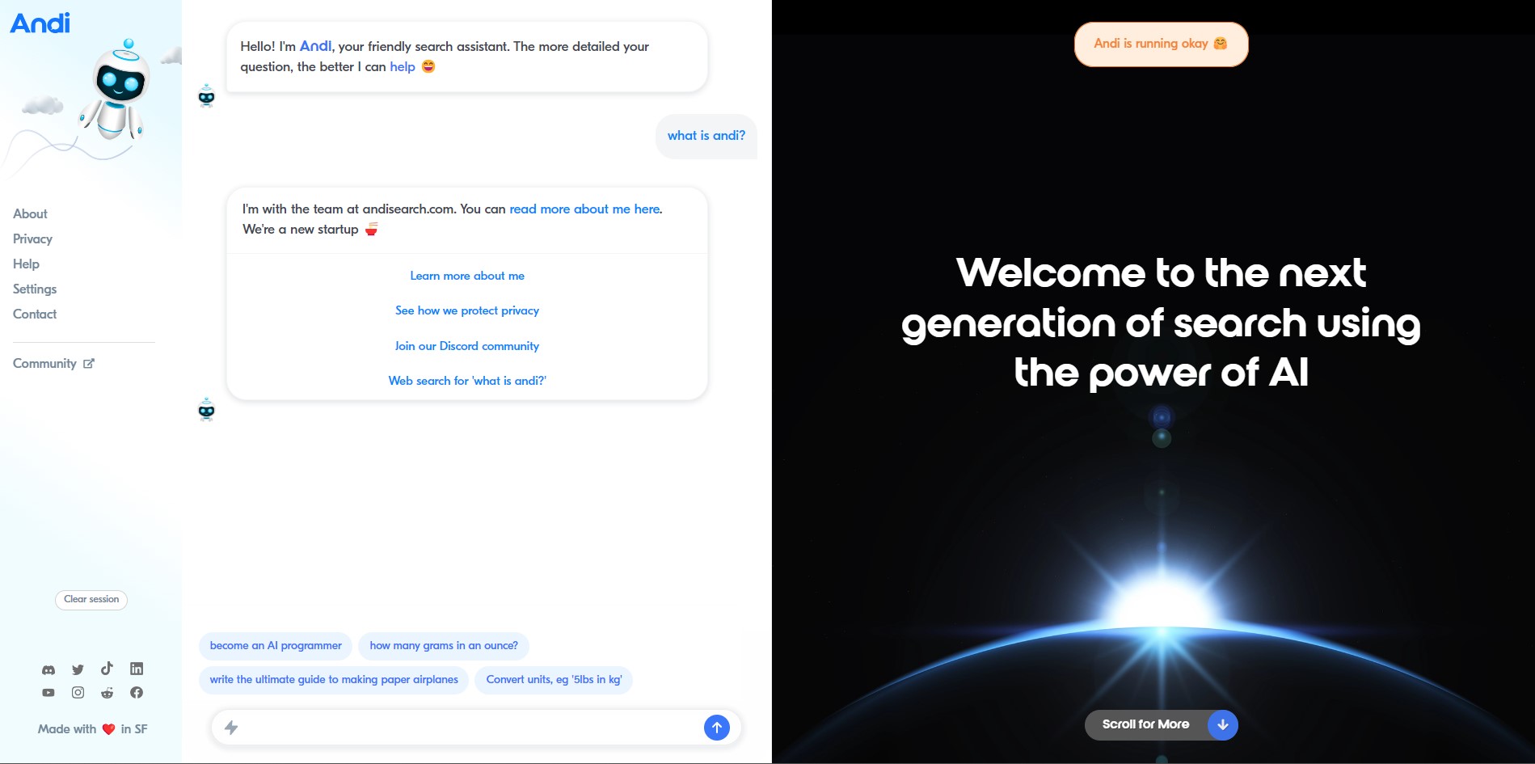1535x764 pixels.
Task: Click the 'Scroll for More' button
Action: pyautogui.click(x=1161, y=724)
